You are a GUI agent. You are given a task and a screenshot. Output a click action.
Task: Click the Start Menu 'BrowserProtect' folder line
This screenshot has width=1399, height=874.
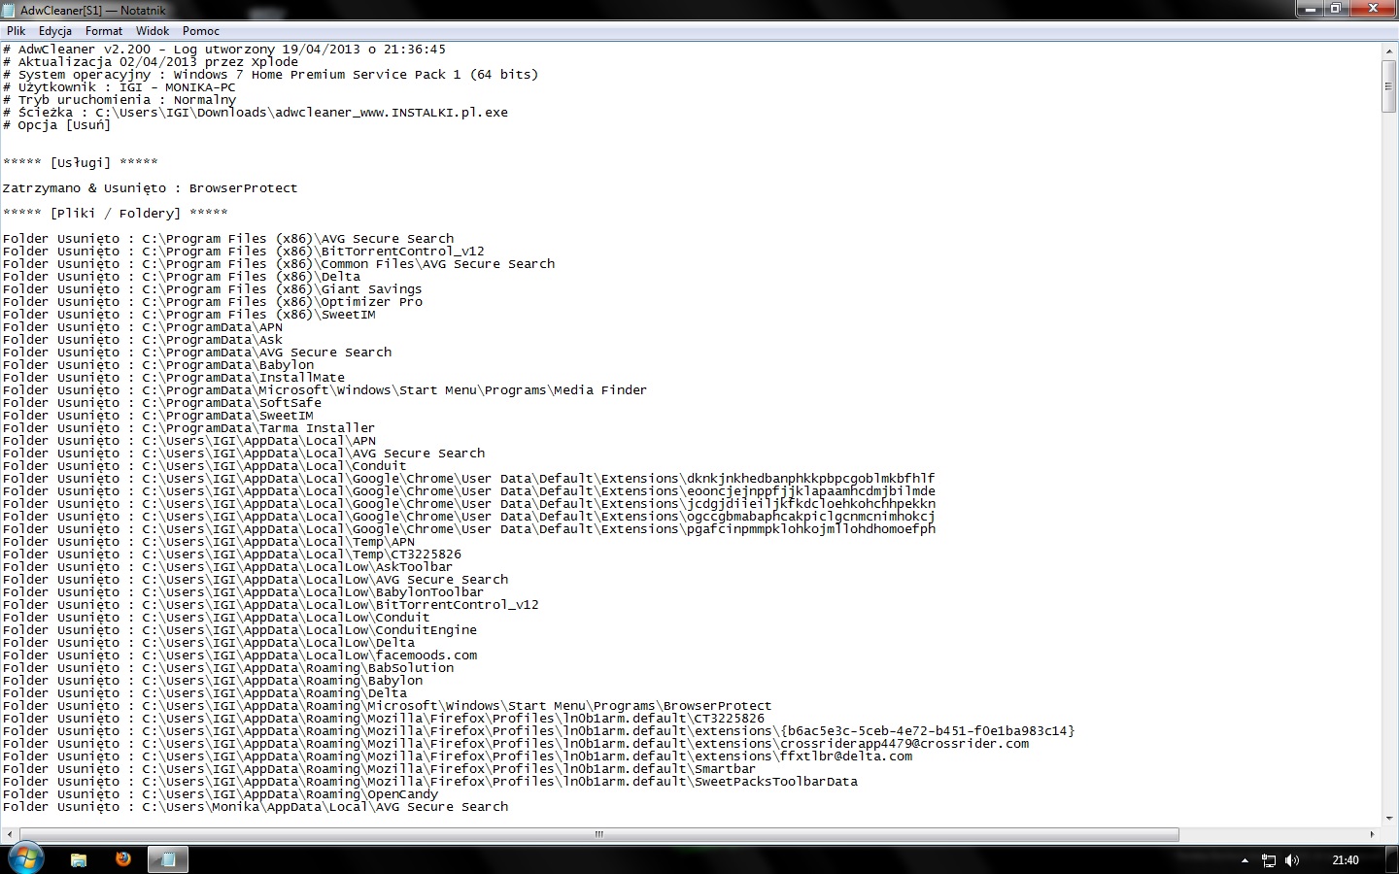pyautogui.click(x=388, y=706)
